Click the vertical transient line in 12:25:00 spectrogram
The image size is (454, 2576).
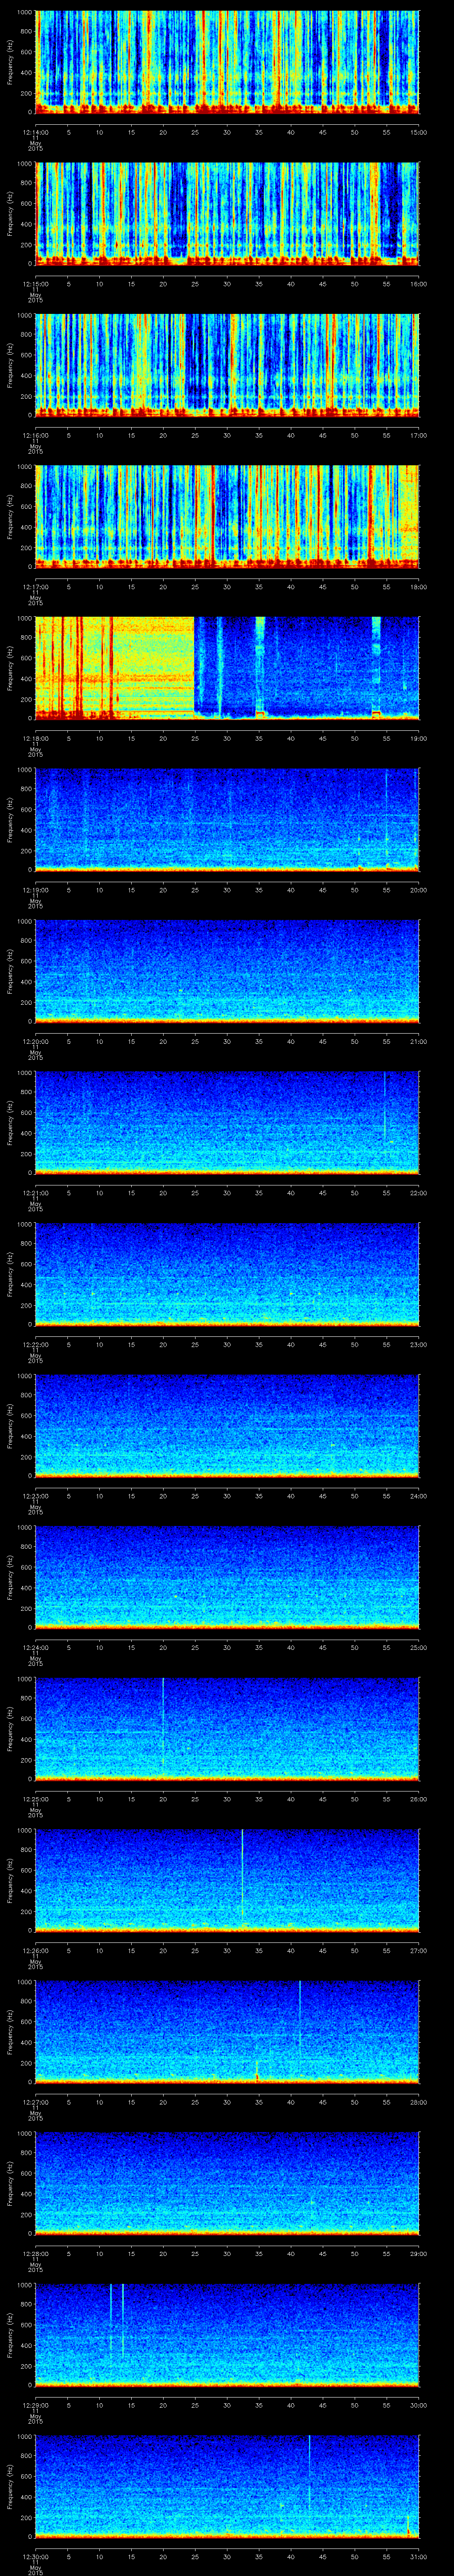pyautogui.click(x=163, y=1722)
